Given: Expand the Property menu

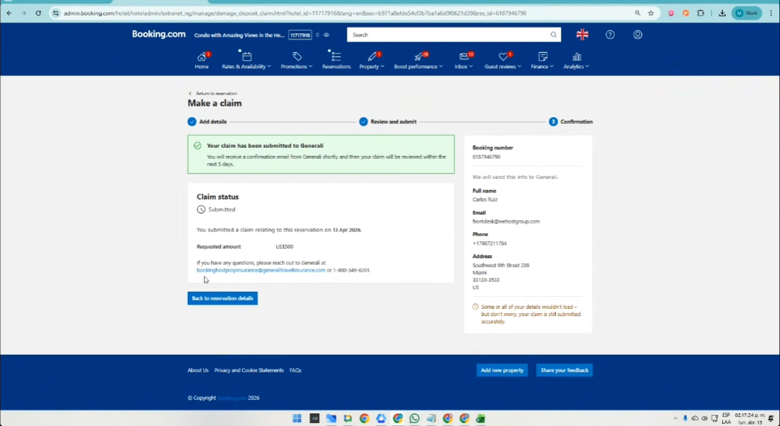Looking at the screenshot, I should 372,60.
